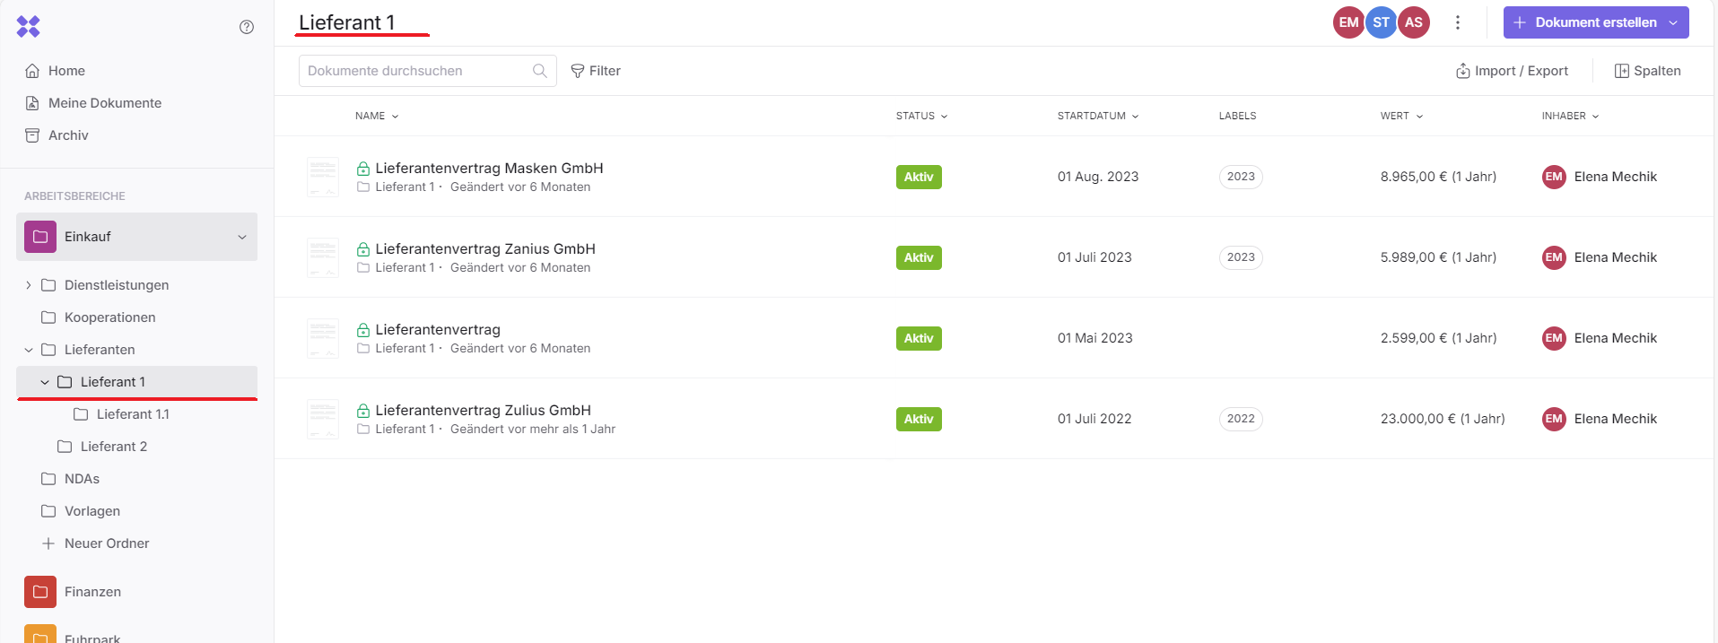
Task: Collapse the Einkauf workspace dropdown
Action: tap(241, 237)
